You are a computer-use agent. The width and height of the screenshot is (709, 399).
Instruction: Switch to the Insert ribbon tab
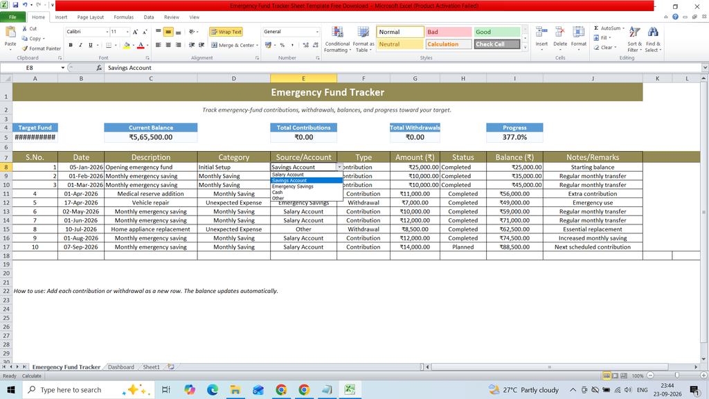click(x=61, y=17)
